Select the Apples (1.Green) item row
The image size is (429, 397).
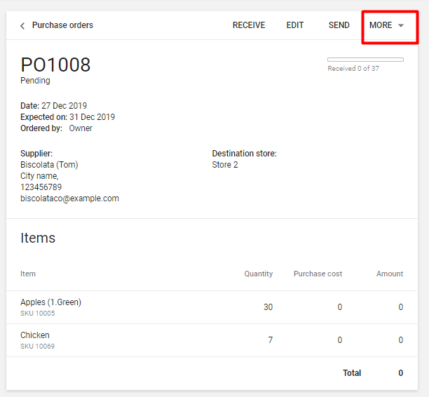(51, 302)
